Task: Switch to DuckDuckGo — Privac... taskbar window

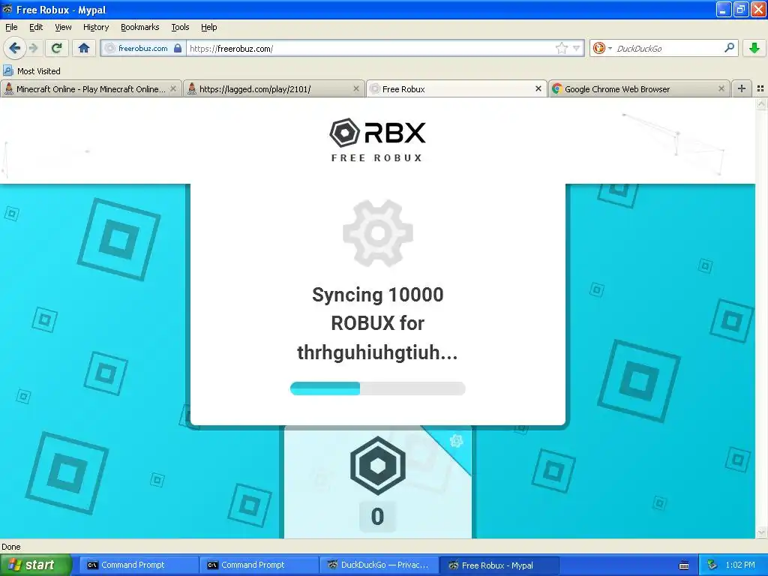Action: point(378,565)
